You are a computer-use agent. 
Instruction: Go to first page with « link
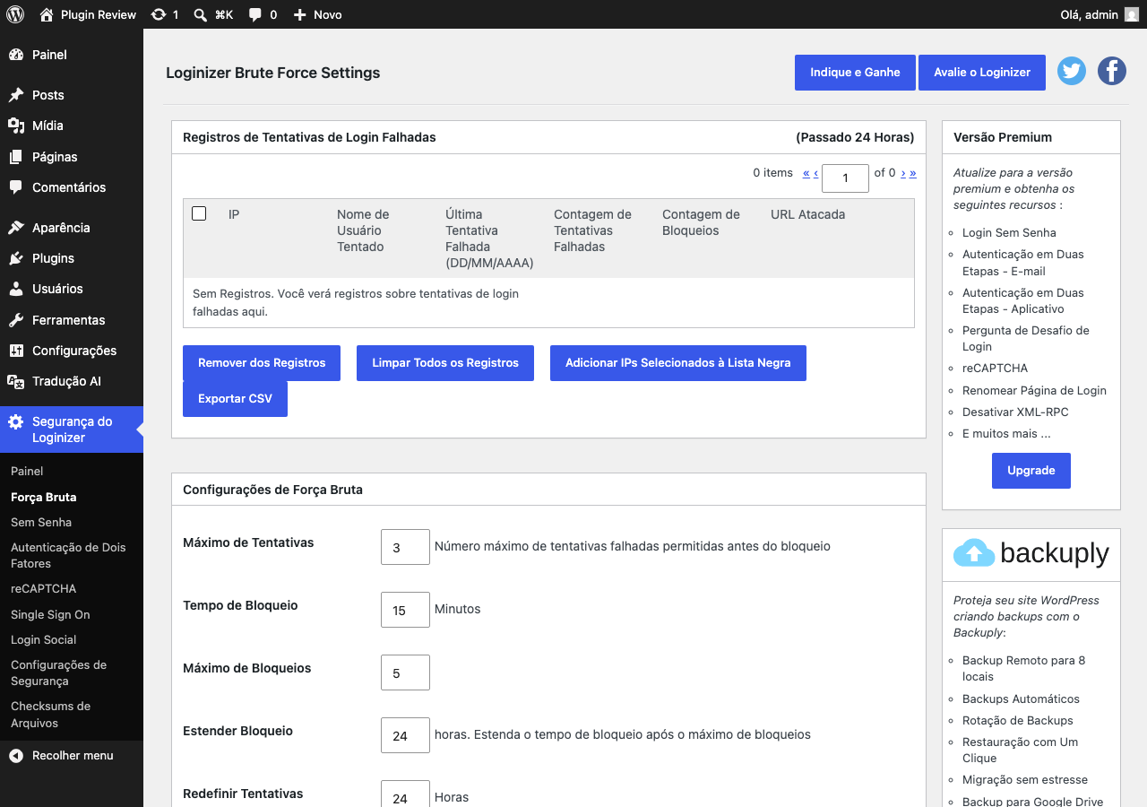pos(806,173)
